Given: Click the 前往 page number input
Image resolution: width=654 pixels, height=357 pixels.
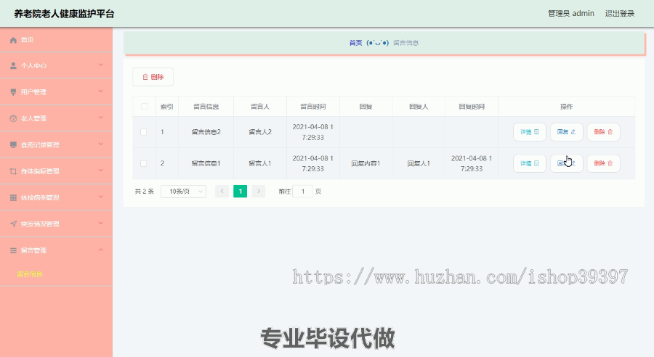Looking at the screenshot, I should click(303, 192).
